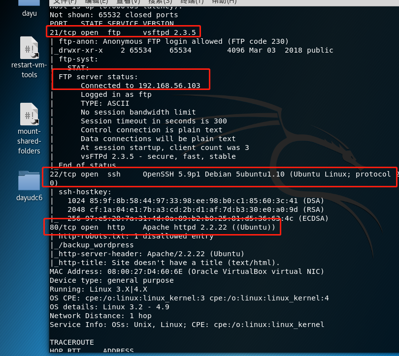Image resolution: width=399 pixels, height=356 pixels.
Task: Click 'Network Distance: 1 hop' line
Action: point(100,316)
